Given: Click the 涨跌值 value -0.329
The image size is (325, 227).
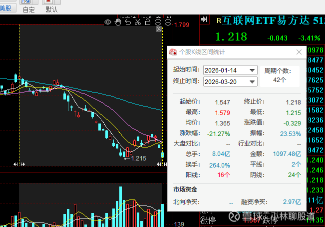Looking at the screenshot, I should tap(292, 123).
